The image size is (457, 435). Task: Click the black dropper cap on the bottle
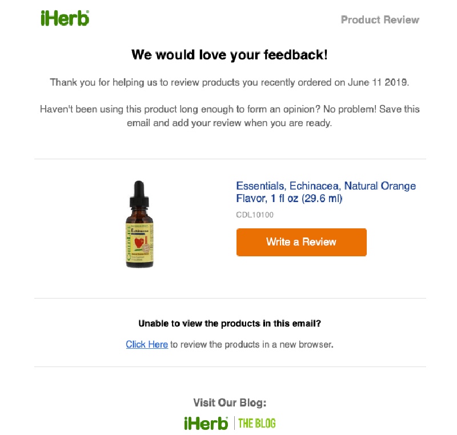click(x=138, y=195)
